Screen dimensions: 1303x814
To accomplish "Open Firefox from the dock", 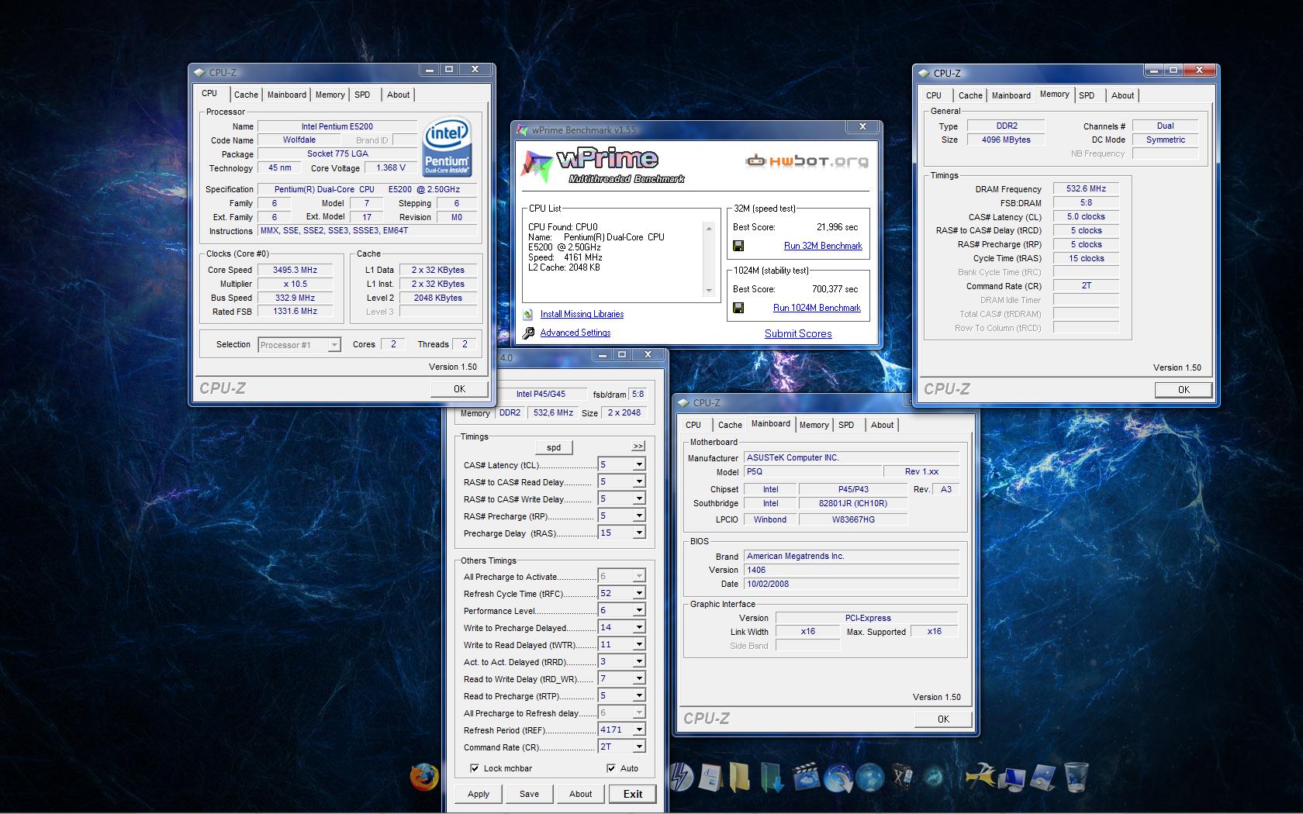I will pos(424,776).
